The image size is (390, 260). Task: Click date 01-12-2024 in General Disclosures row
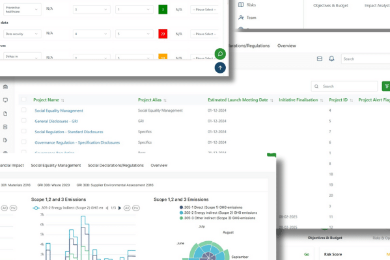pyautogui.click(x=217, y=121)
